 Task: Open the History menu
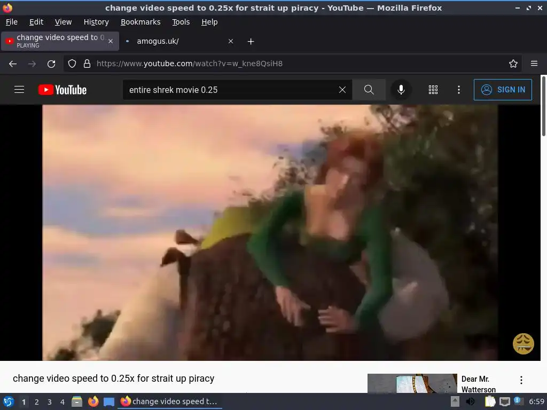(96, 22)
